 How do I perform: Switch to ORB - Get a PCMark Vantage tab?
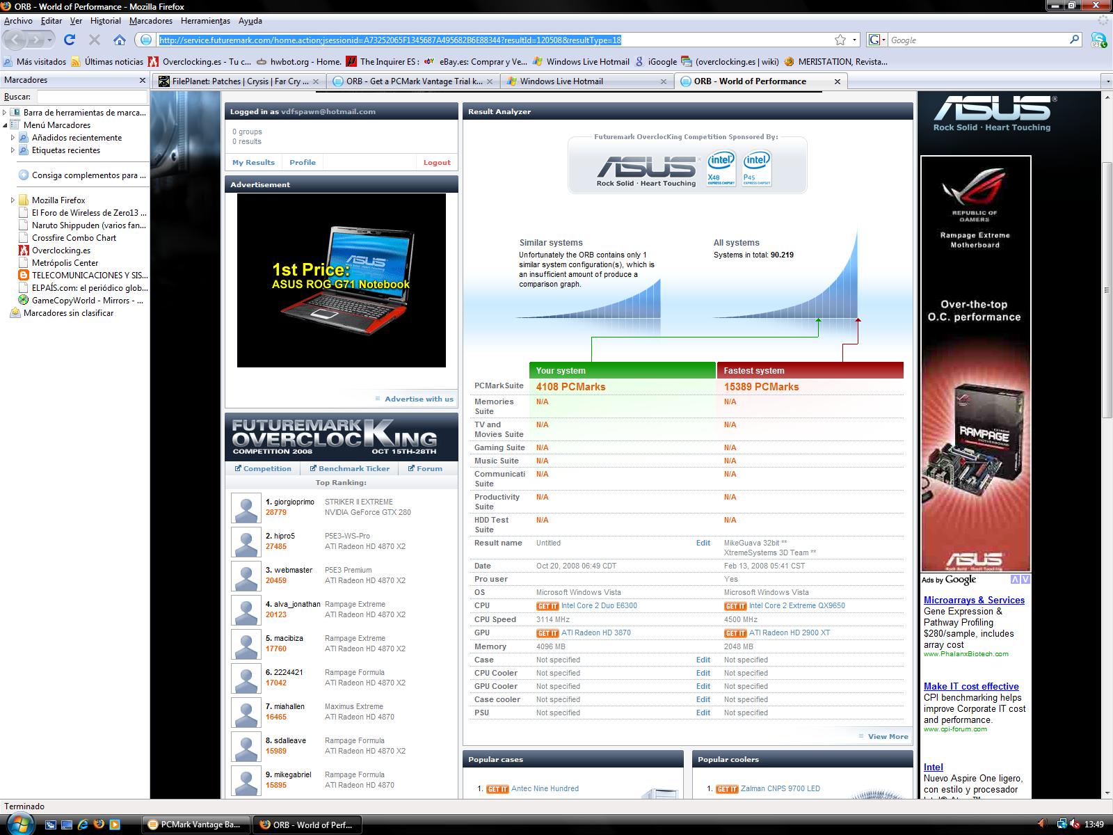tap(414, 81)
